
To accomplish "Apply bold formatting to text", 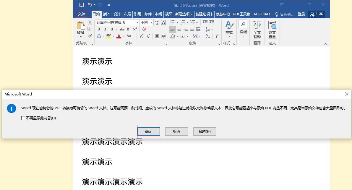I will click(x=99, y=29).
